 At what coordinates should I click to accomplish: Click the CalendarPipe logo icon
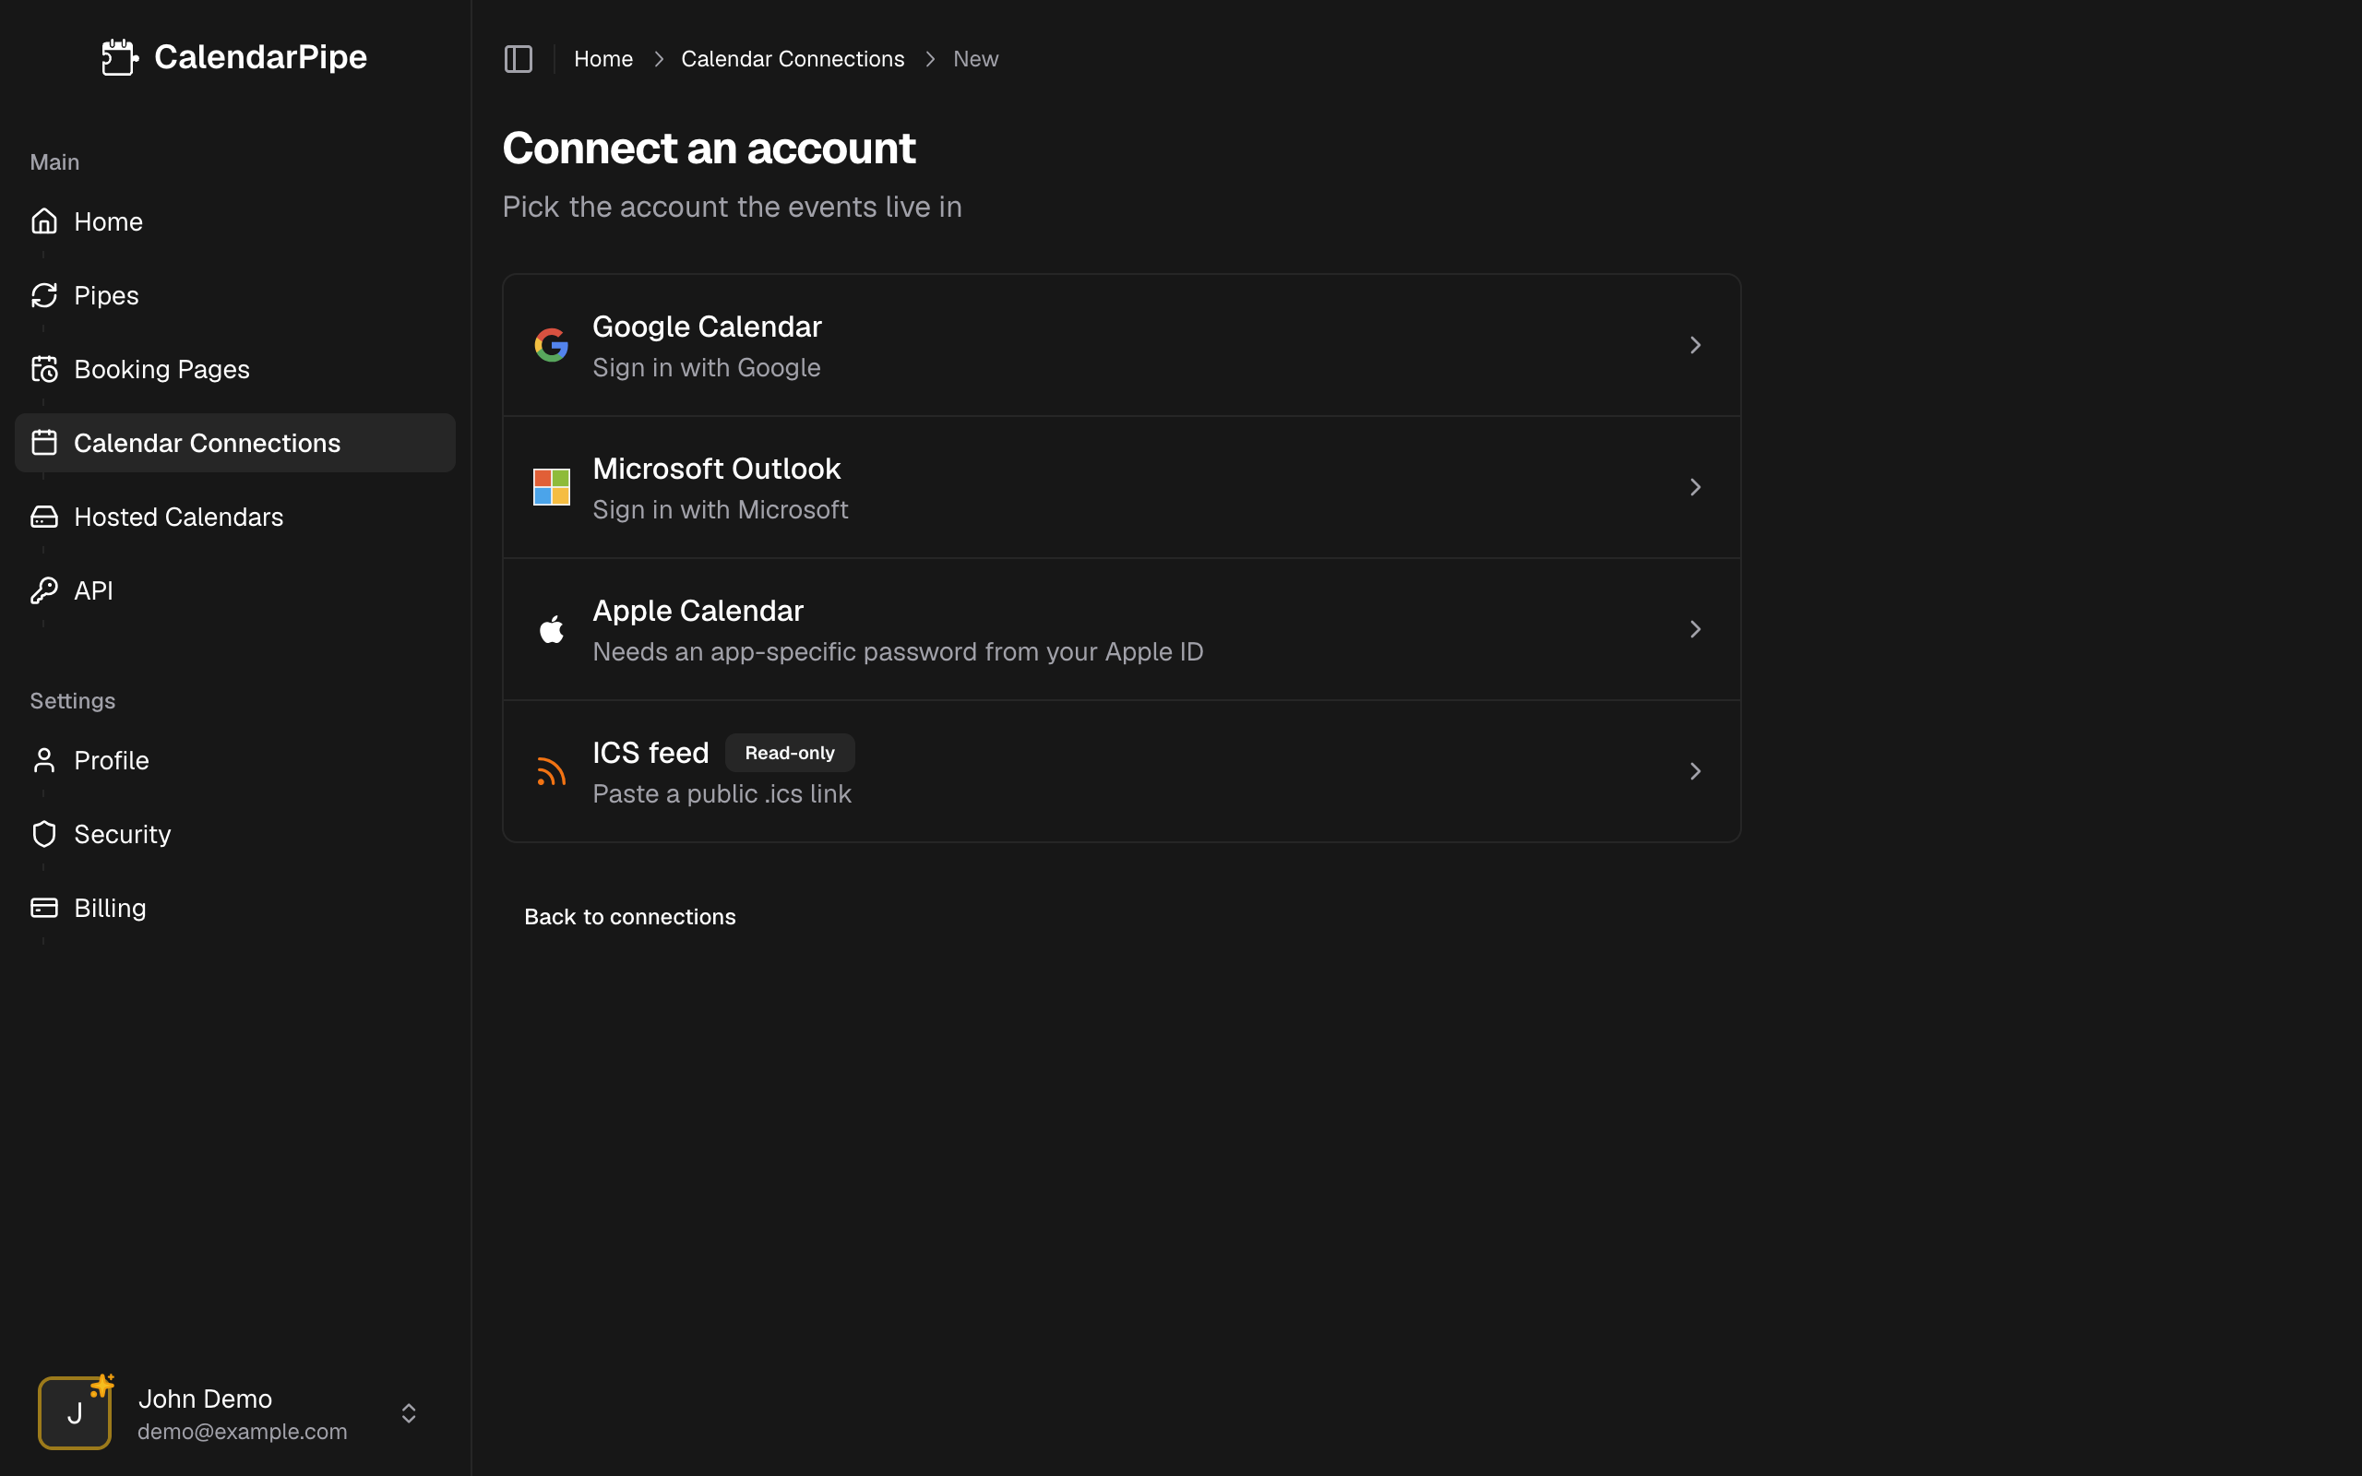pos(120,57)
